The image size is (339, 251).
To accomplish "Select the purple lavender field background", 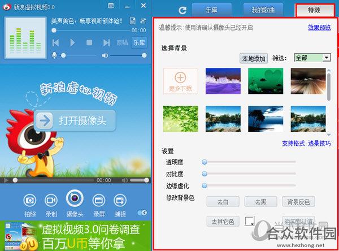I will [223, 81].
